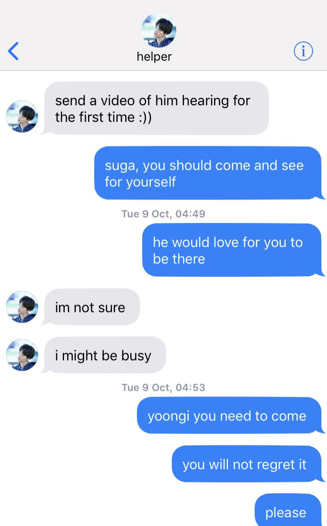Screen dimensions: 327x526
Task: Tap avatar beside i might be busy
Action: [22, 355]
